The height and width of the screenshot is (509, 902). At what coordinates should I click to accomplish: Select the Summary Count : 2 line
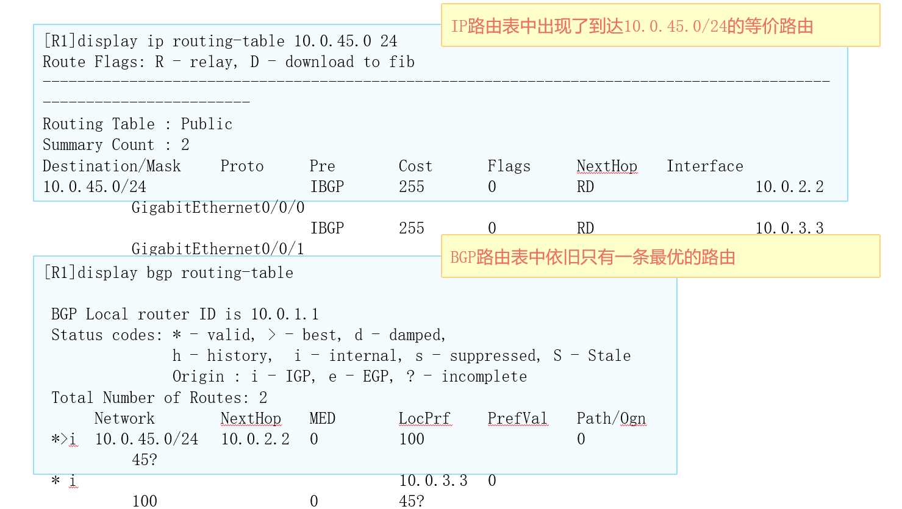116,145
